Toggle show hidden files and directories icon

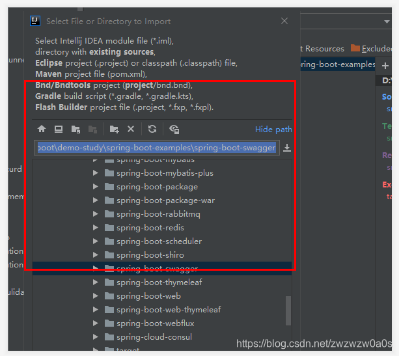pos(174,130)
